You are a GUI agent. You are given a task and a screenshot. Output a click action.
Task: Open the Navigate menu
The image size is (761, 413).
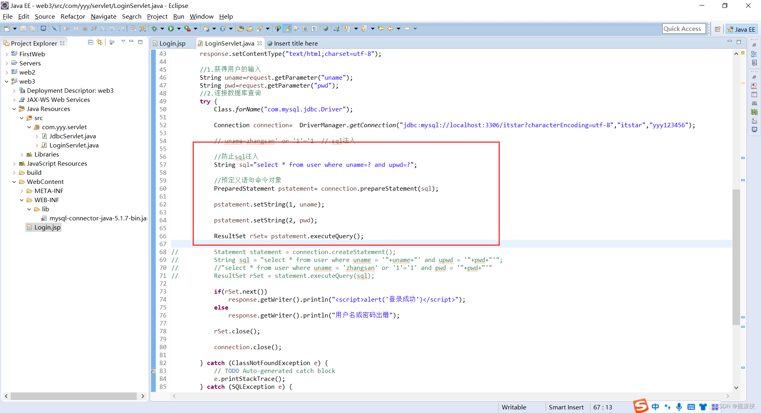point(103,16)
